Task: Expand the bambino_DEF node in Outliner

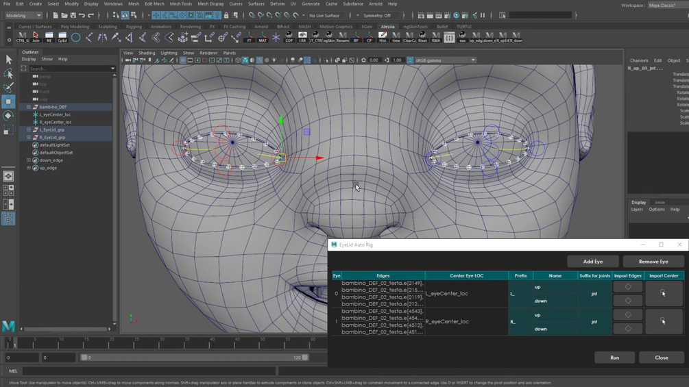Action: 29,107
